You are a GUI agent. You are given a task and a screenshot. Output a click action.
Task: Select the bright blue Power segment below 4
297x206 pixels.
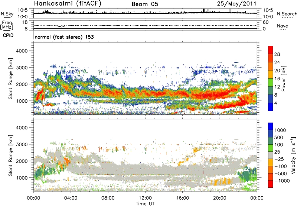coord(271,107)
